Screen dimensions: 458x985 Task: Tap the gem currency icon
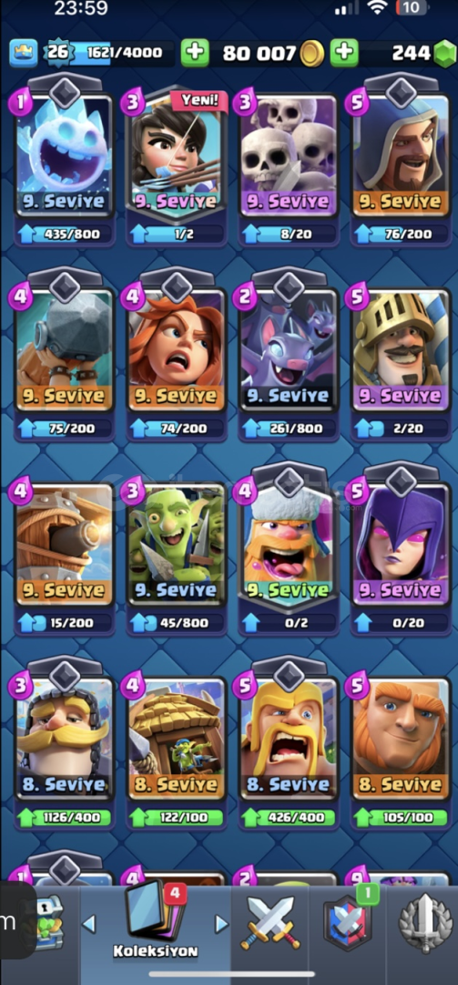(444, 54)
